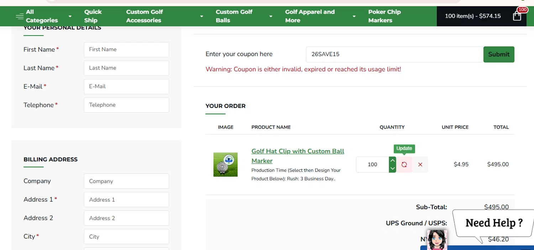534x250 pixels.
Task: Click the QUANTITY column header
Action: (392, 127)
